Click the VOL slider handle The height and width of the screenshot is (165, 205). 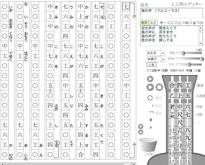point(189,65)
